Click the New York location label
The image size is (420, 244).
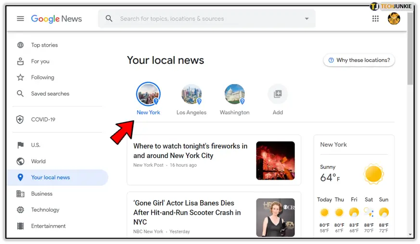click(x=148, y=112)
